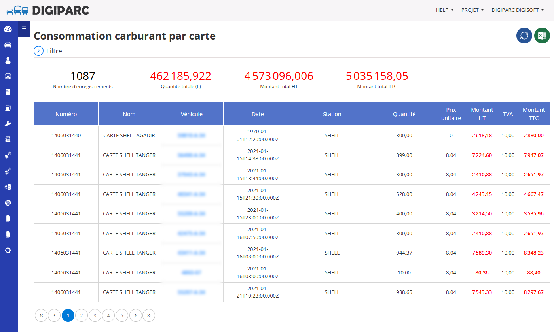This screenshot has width=554, height=332.
Task: Select the driver person icon in sidebar
Action: coord(8,60)
